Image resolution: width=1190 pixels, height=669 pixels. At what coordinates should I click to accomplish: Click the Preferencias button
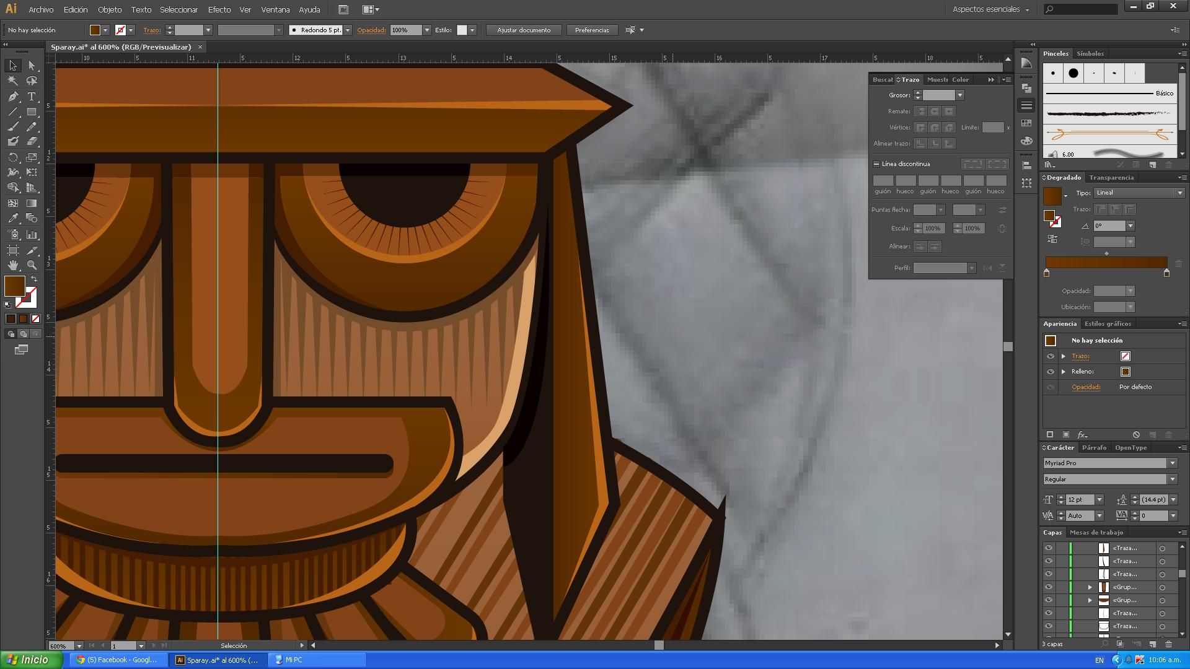point(591,30)
